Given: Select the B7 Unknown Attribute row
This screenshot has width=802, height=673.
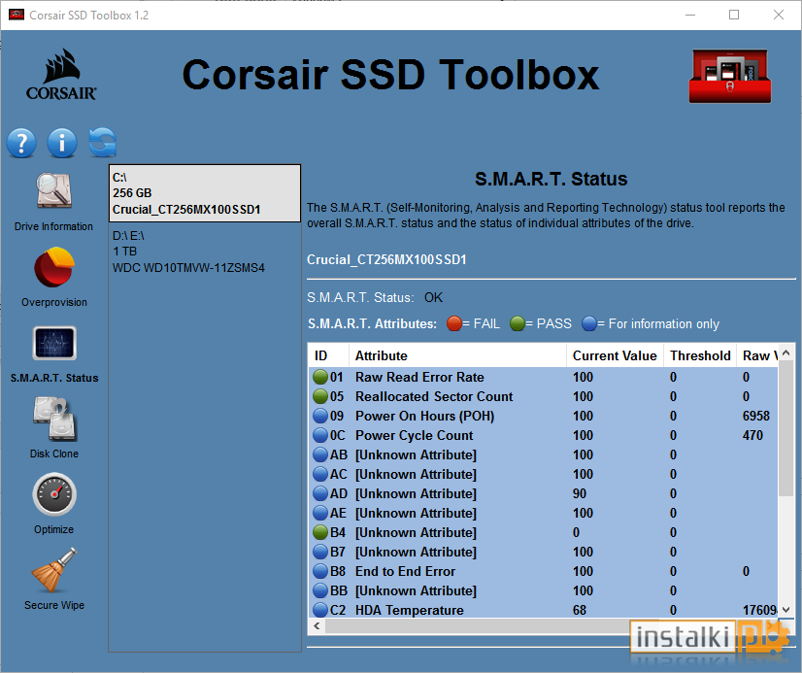Looking at the screenshot, I should [543, 552].
